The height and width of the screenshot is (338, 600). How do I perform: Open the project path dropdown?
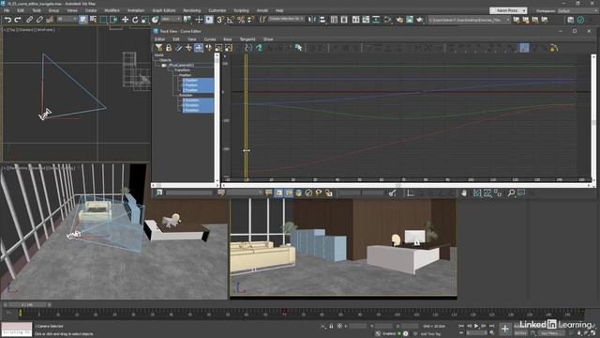(x=469, y=20)
